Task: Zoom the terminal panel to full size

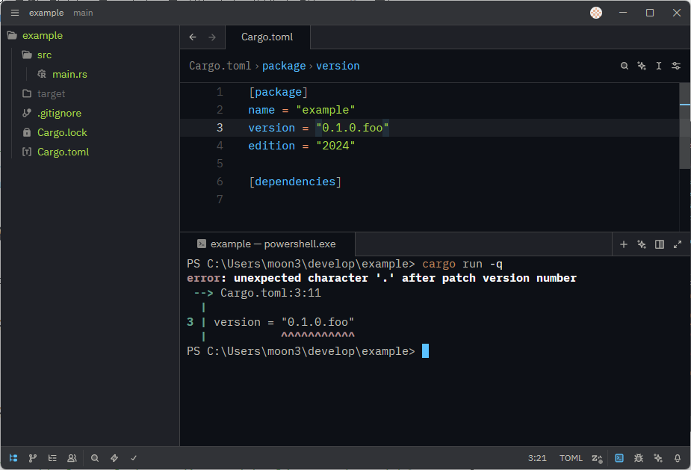Action: tap(678, 244)
